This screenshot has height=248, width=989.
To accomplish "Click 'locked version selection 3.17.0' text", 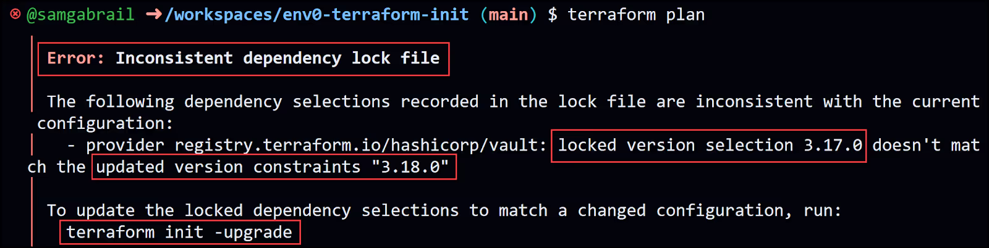I will pos(710,146).
